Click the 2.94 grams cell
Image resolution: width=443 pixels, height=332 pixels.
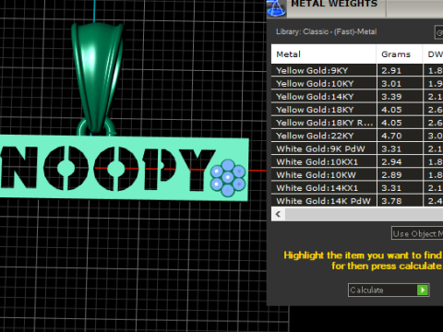click(x=400, y=162)
